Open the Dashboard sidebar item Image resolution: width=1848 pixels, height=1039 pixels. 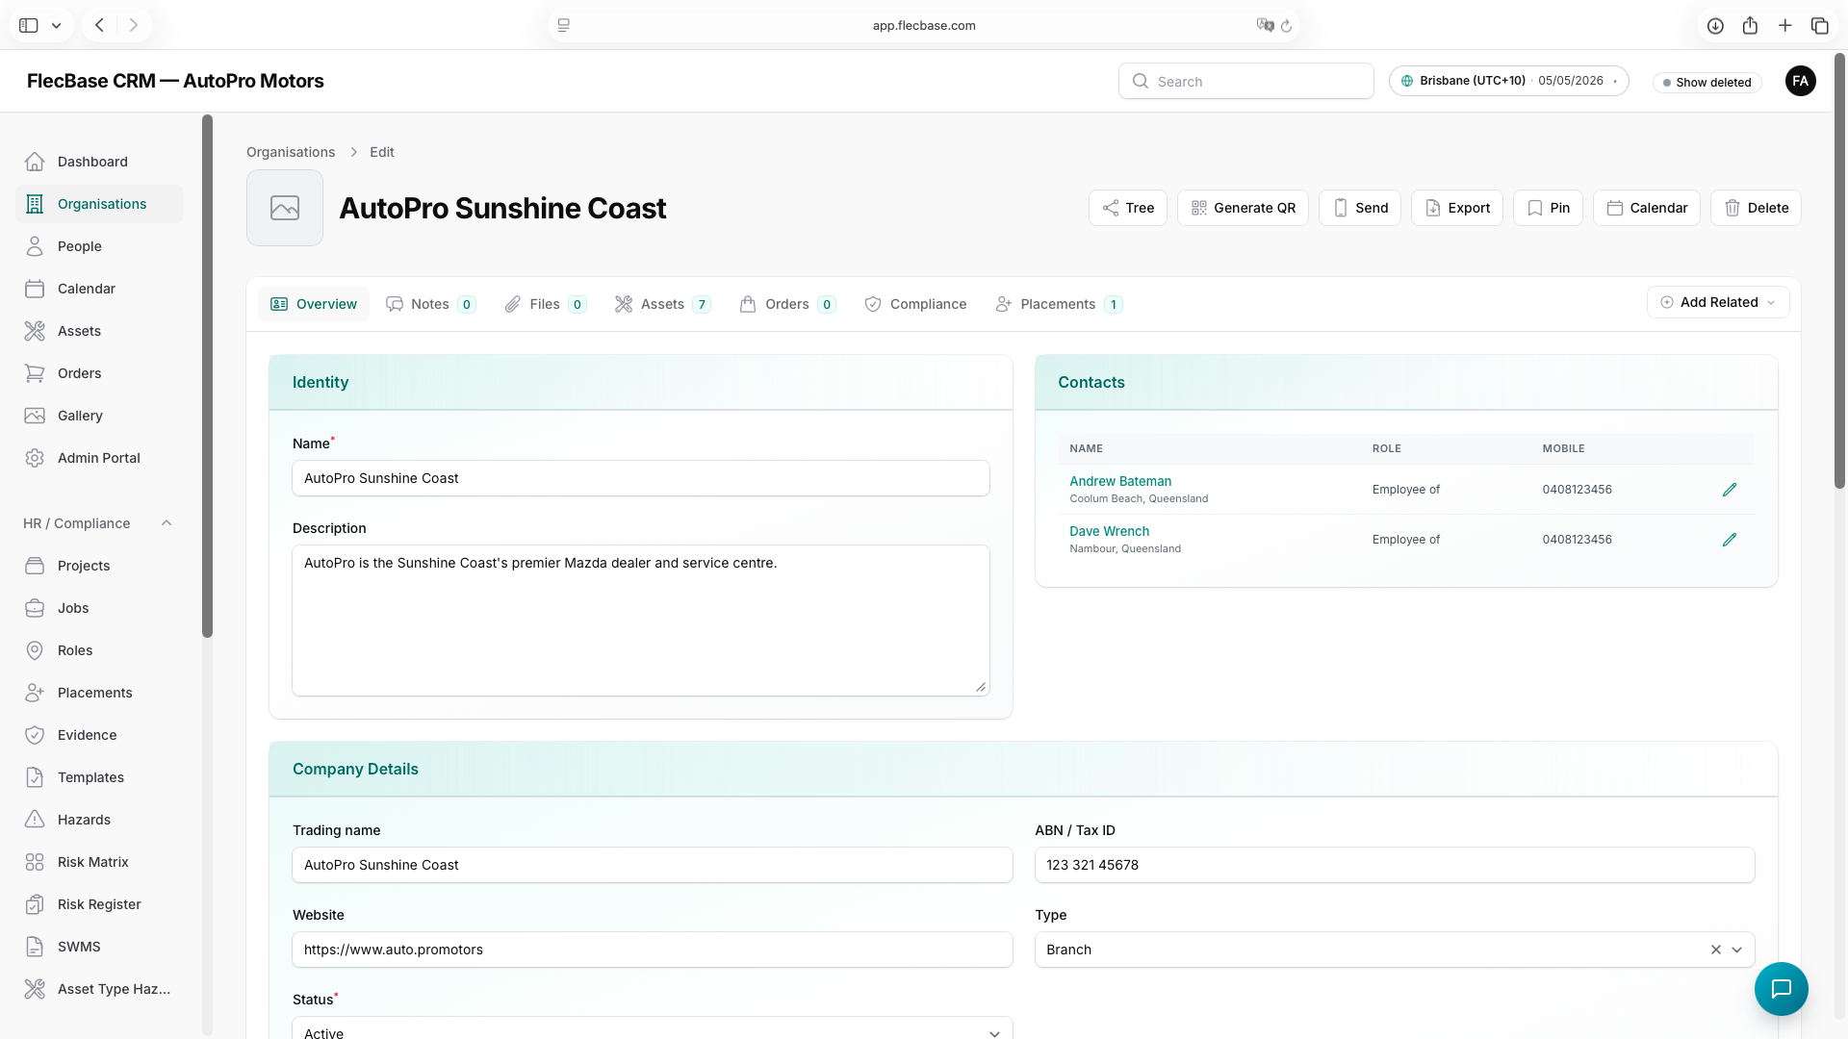99,162
